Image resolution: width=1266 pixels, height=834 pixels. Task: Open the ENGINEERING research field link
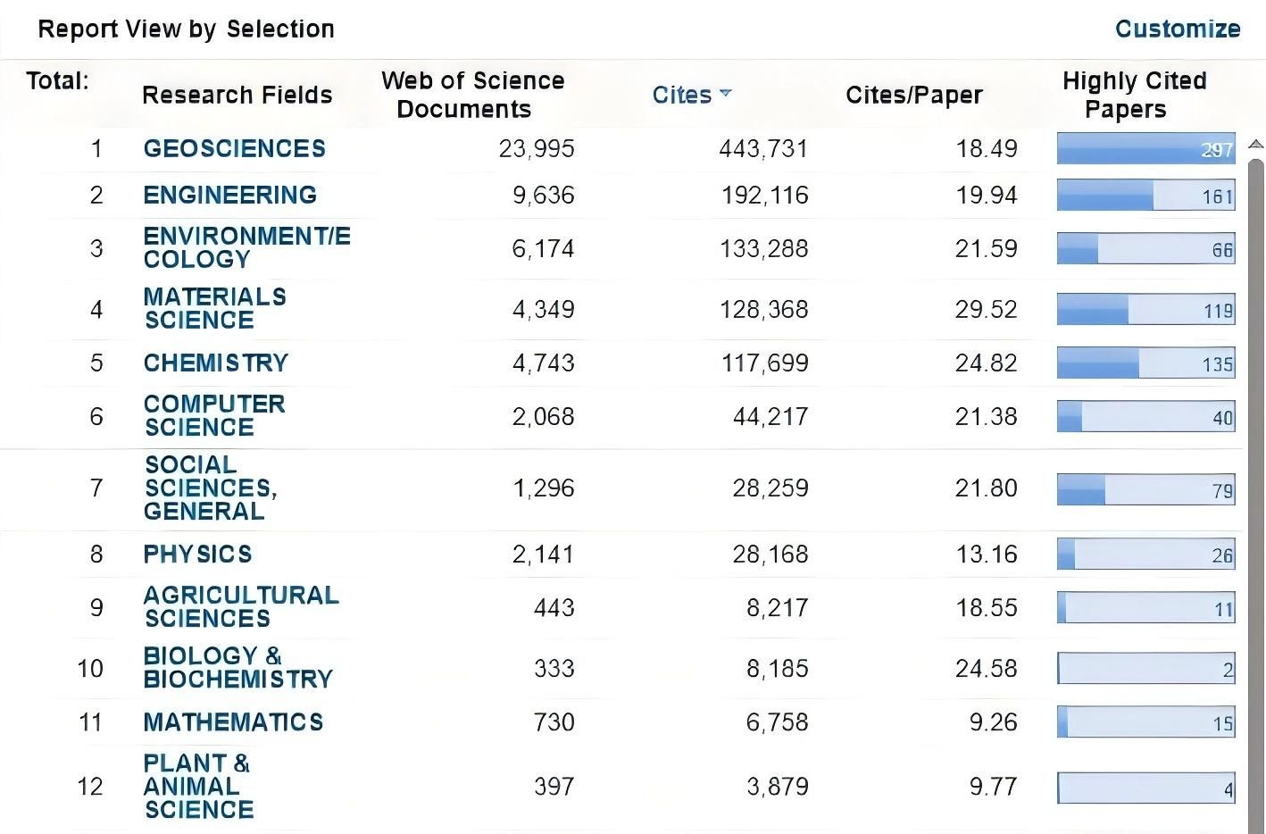point(229,195)
